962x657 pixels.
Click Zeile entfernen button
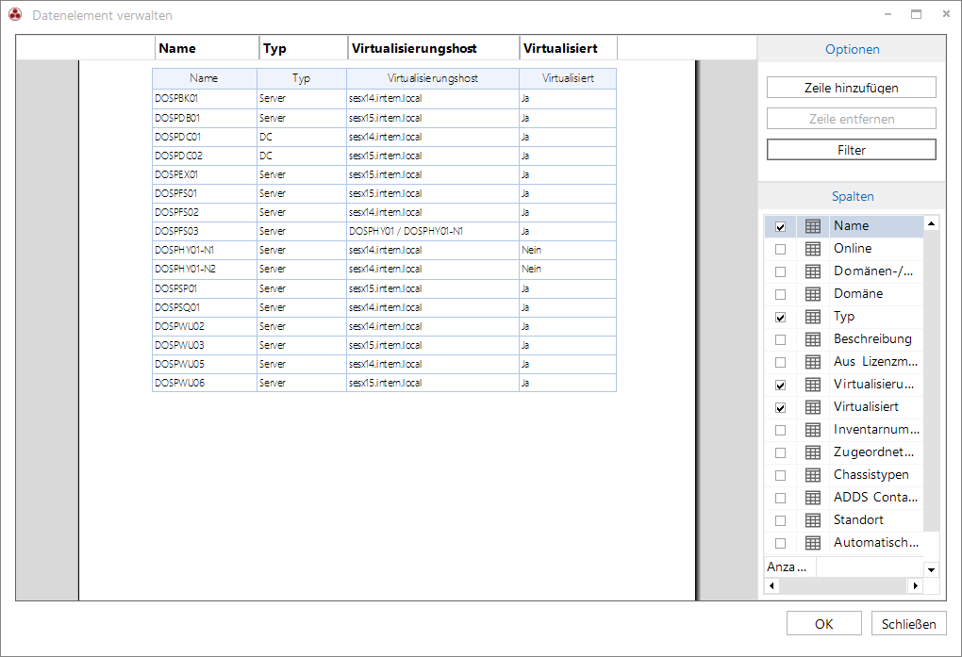(851, 119)
